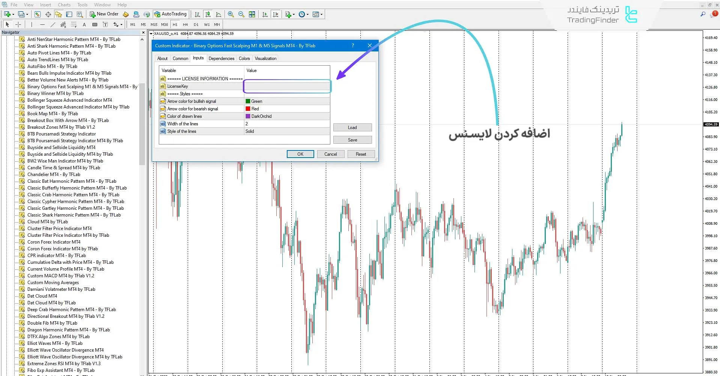
Task: Select the Crosshair tool
Action: click(18, 24)
